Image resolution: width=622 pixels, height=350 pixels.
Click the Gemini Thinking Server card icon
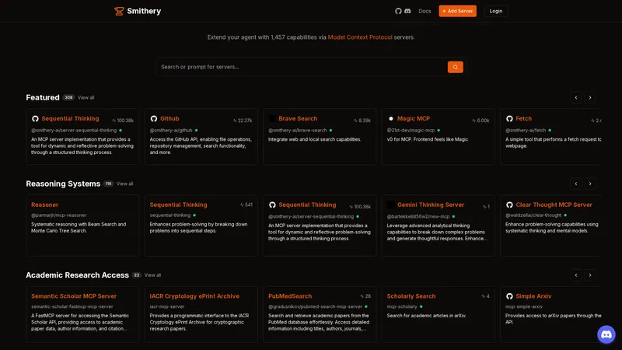391,205
